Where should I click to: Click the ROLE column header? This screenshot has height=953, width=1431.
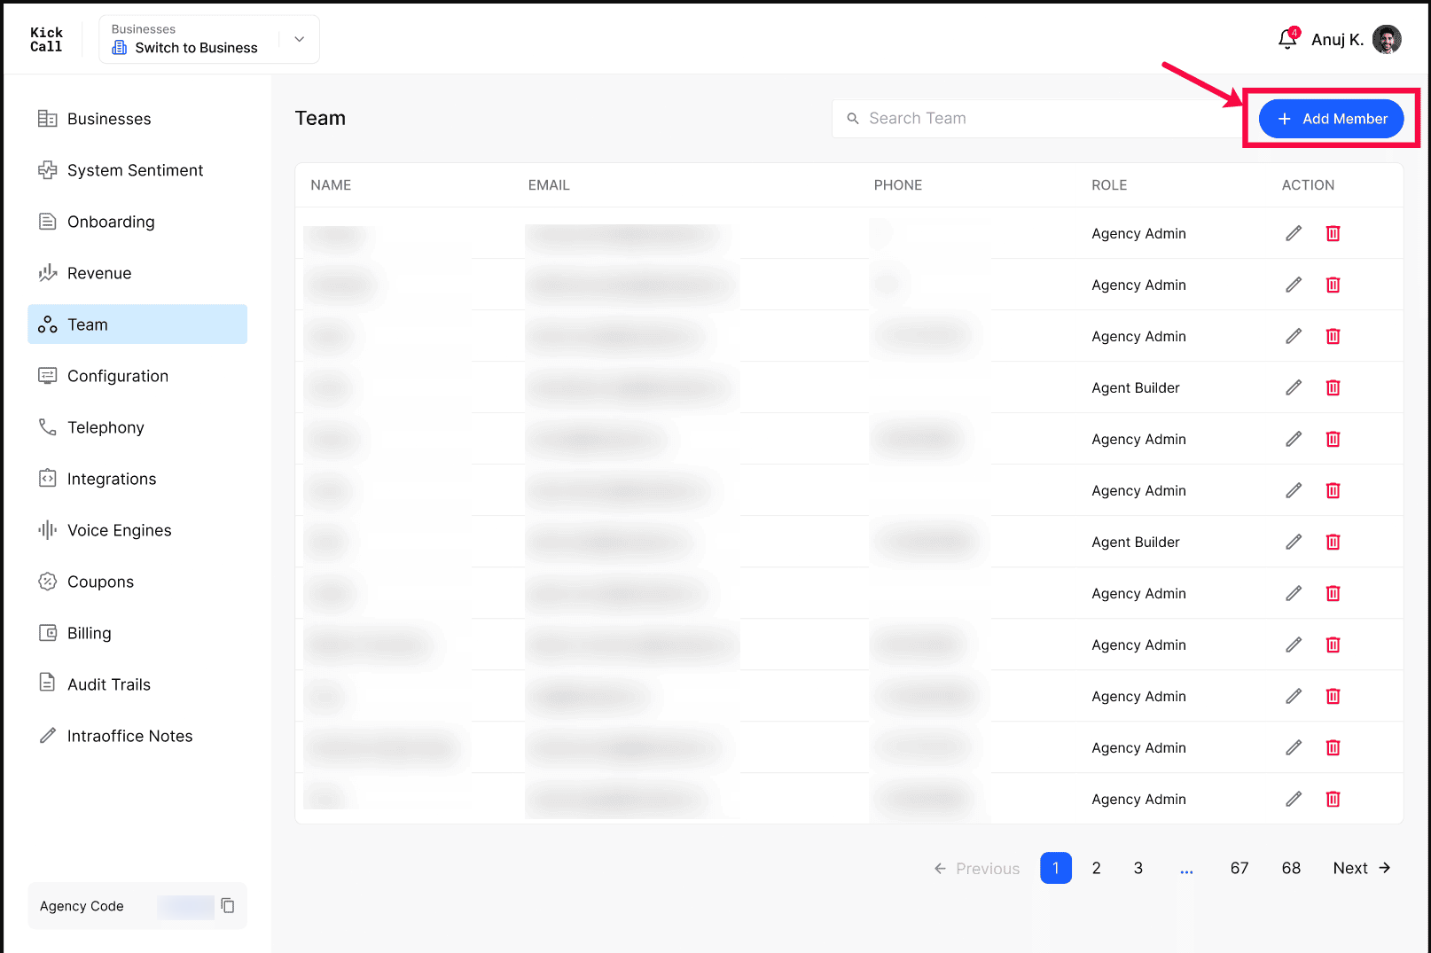1109,185
